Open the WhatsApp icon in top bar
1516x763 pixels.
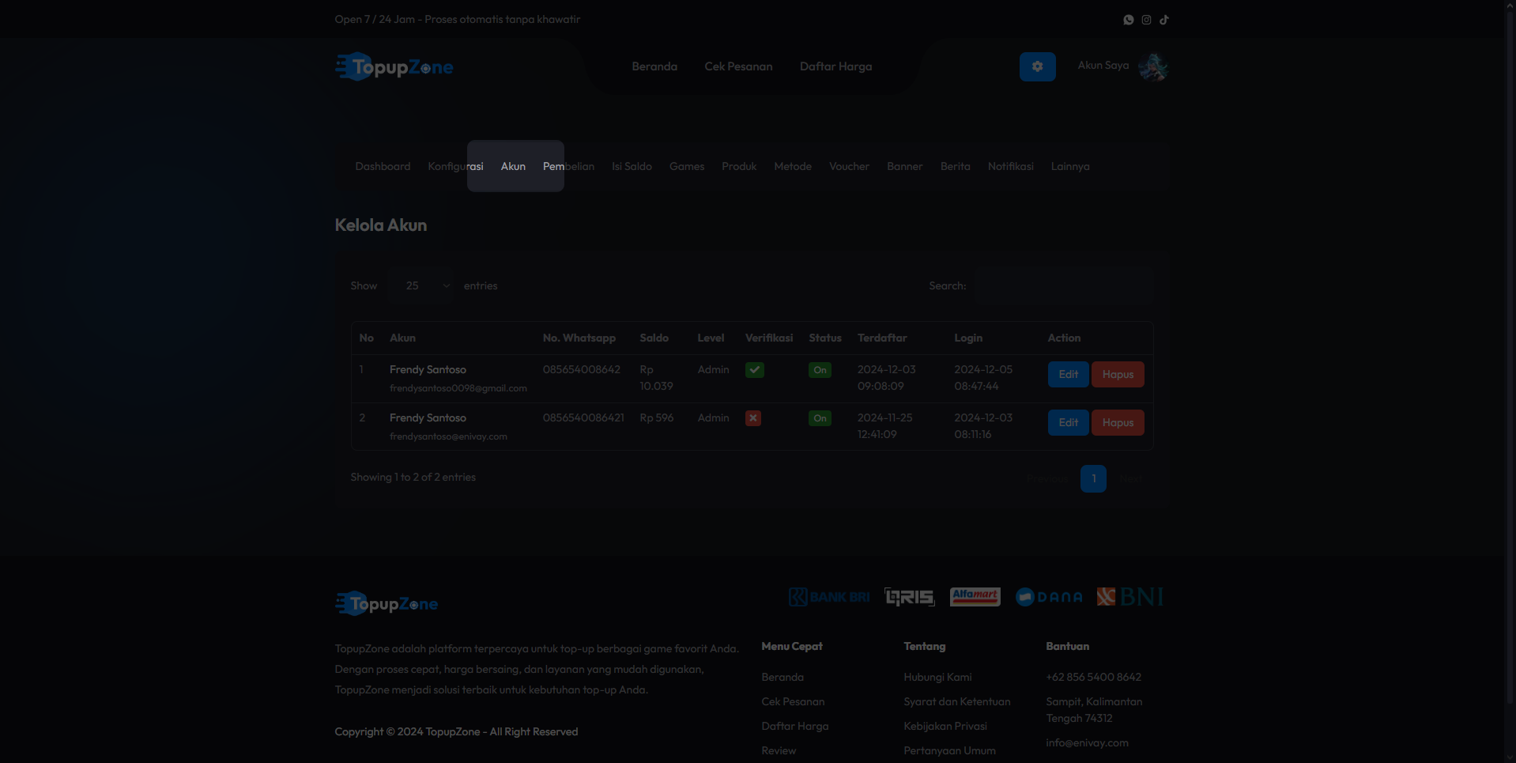[1129, 20]
